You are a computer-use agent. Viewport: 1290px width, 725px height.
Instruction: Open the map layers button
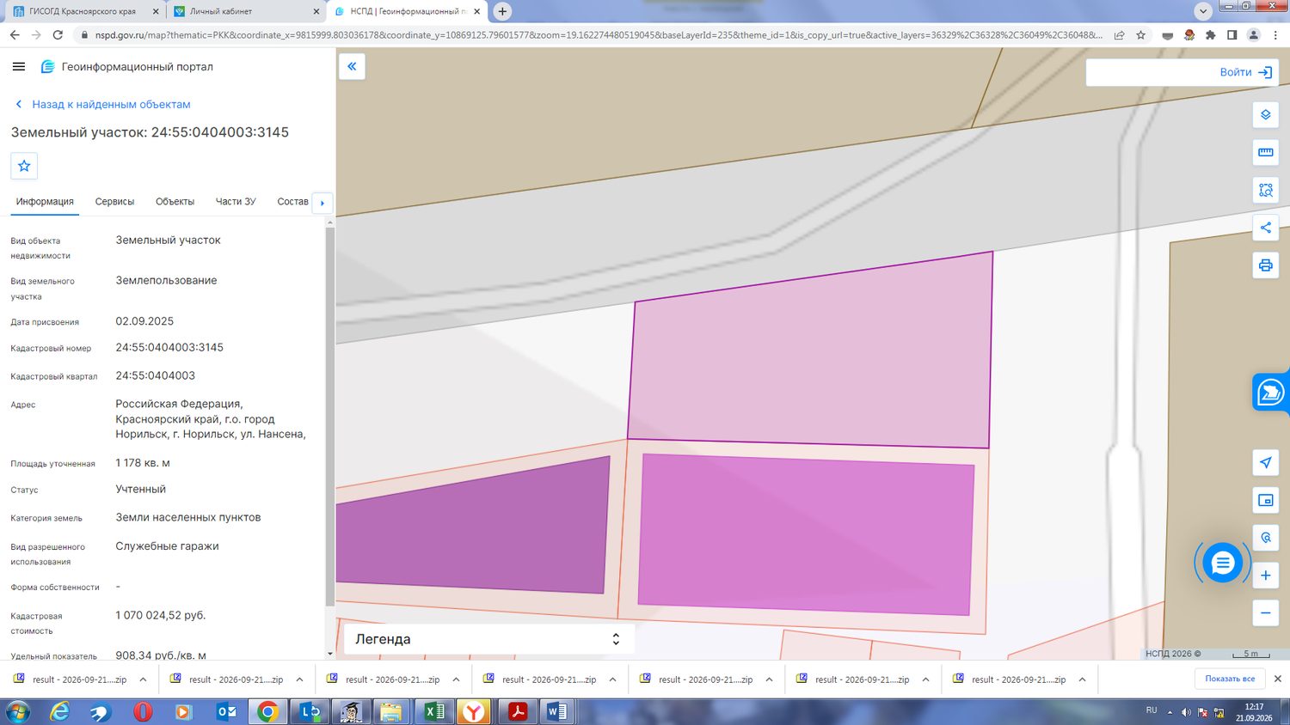tap(1265, 114)
